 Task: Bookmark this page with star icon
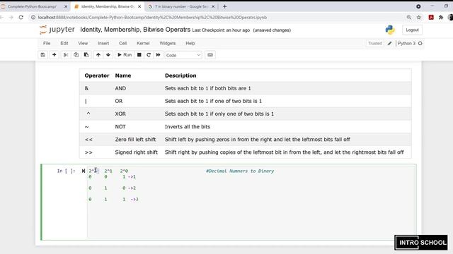[418, 17]
